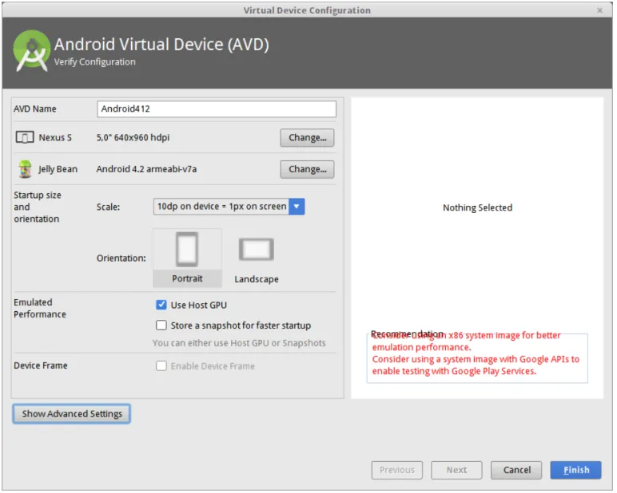Disable the Use Host GPU checkbox

(x=161, y=306)
